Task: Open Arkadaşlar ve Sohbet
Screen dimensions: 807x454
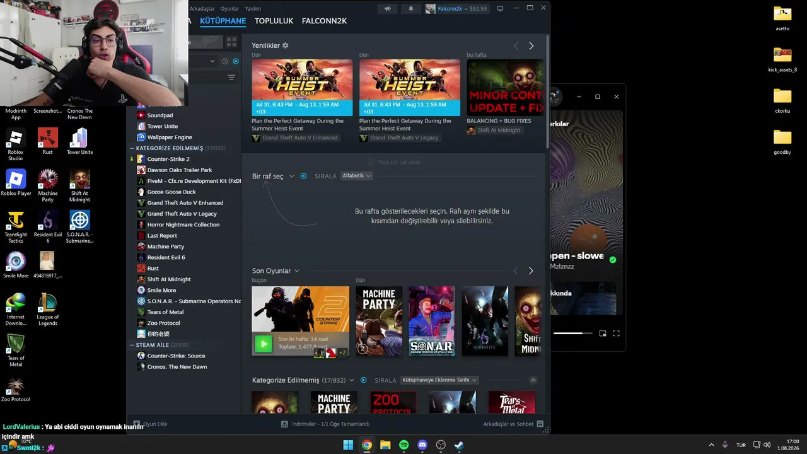Action: (x=513, y=424)
